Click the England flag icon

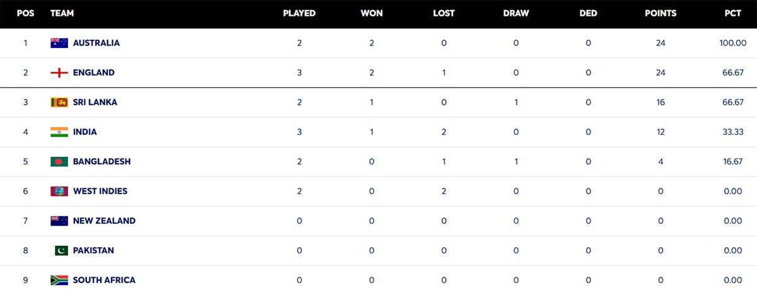59,72
